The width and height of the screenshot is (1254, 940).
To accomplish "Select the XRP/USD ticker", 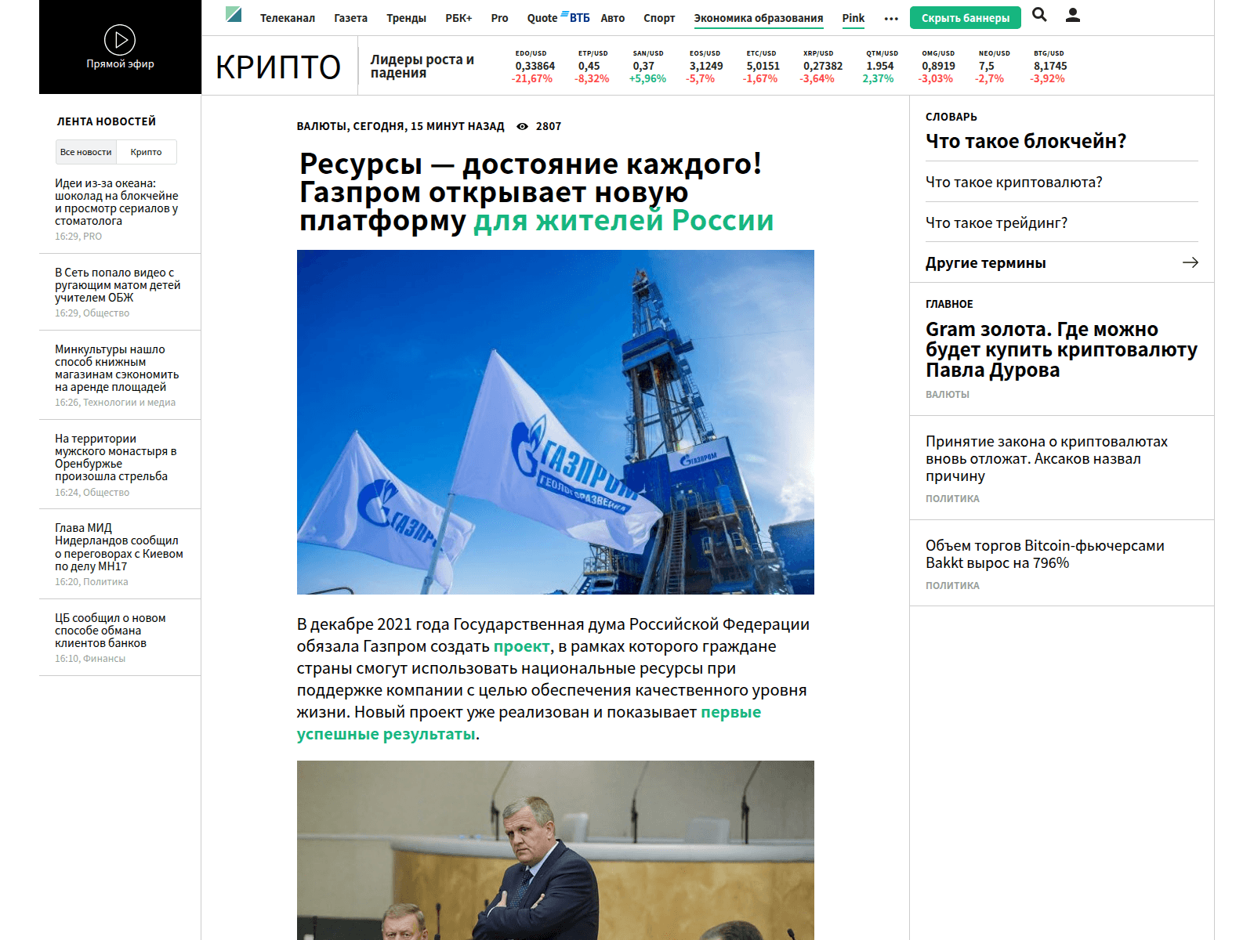I will (x=821, y=67).
